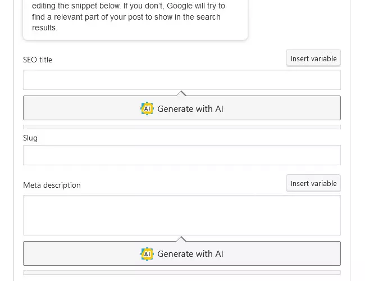Focus the Slug input field
Viewport: 365px width, 281px height.
tap(181, 155)
